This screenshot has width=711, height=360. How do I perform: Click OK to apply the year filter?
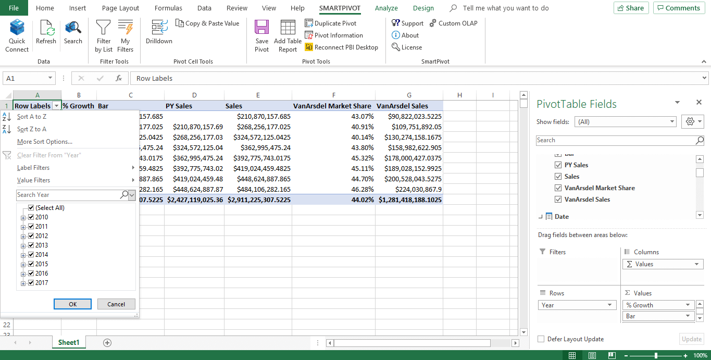point(72,304)
